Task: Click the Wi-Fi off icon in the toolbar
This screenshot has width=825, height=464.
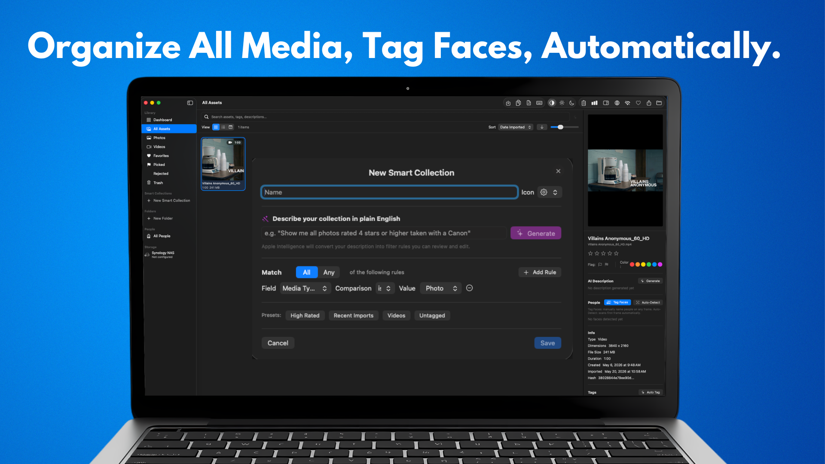Action: [627, 103]
